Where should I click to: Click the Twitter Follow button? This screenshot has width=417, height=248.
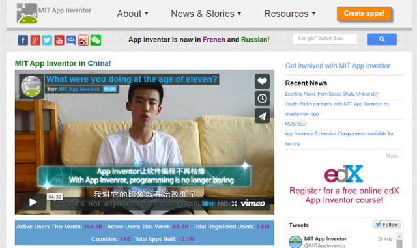(386, 225)
